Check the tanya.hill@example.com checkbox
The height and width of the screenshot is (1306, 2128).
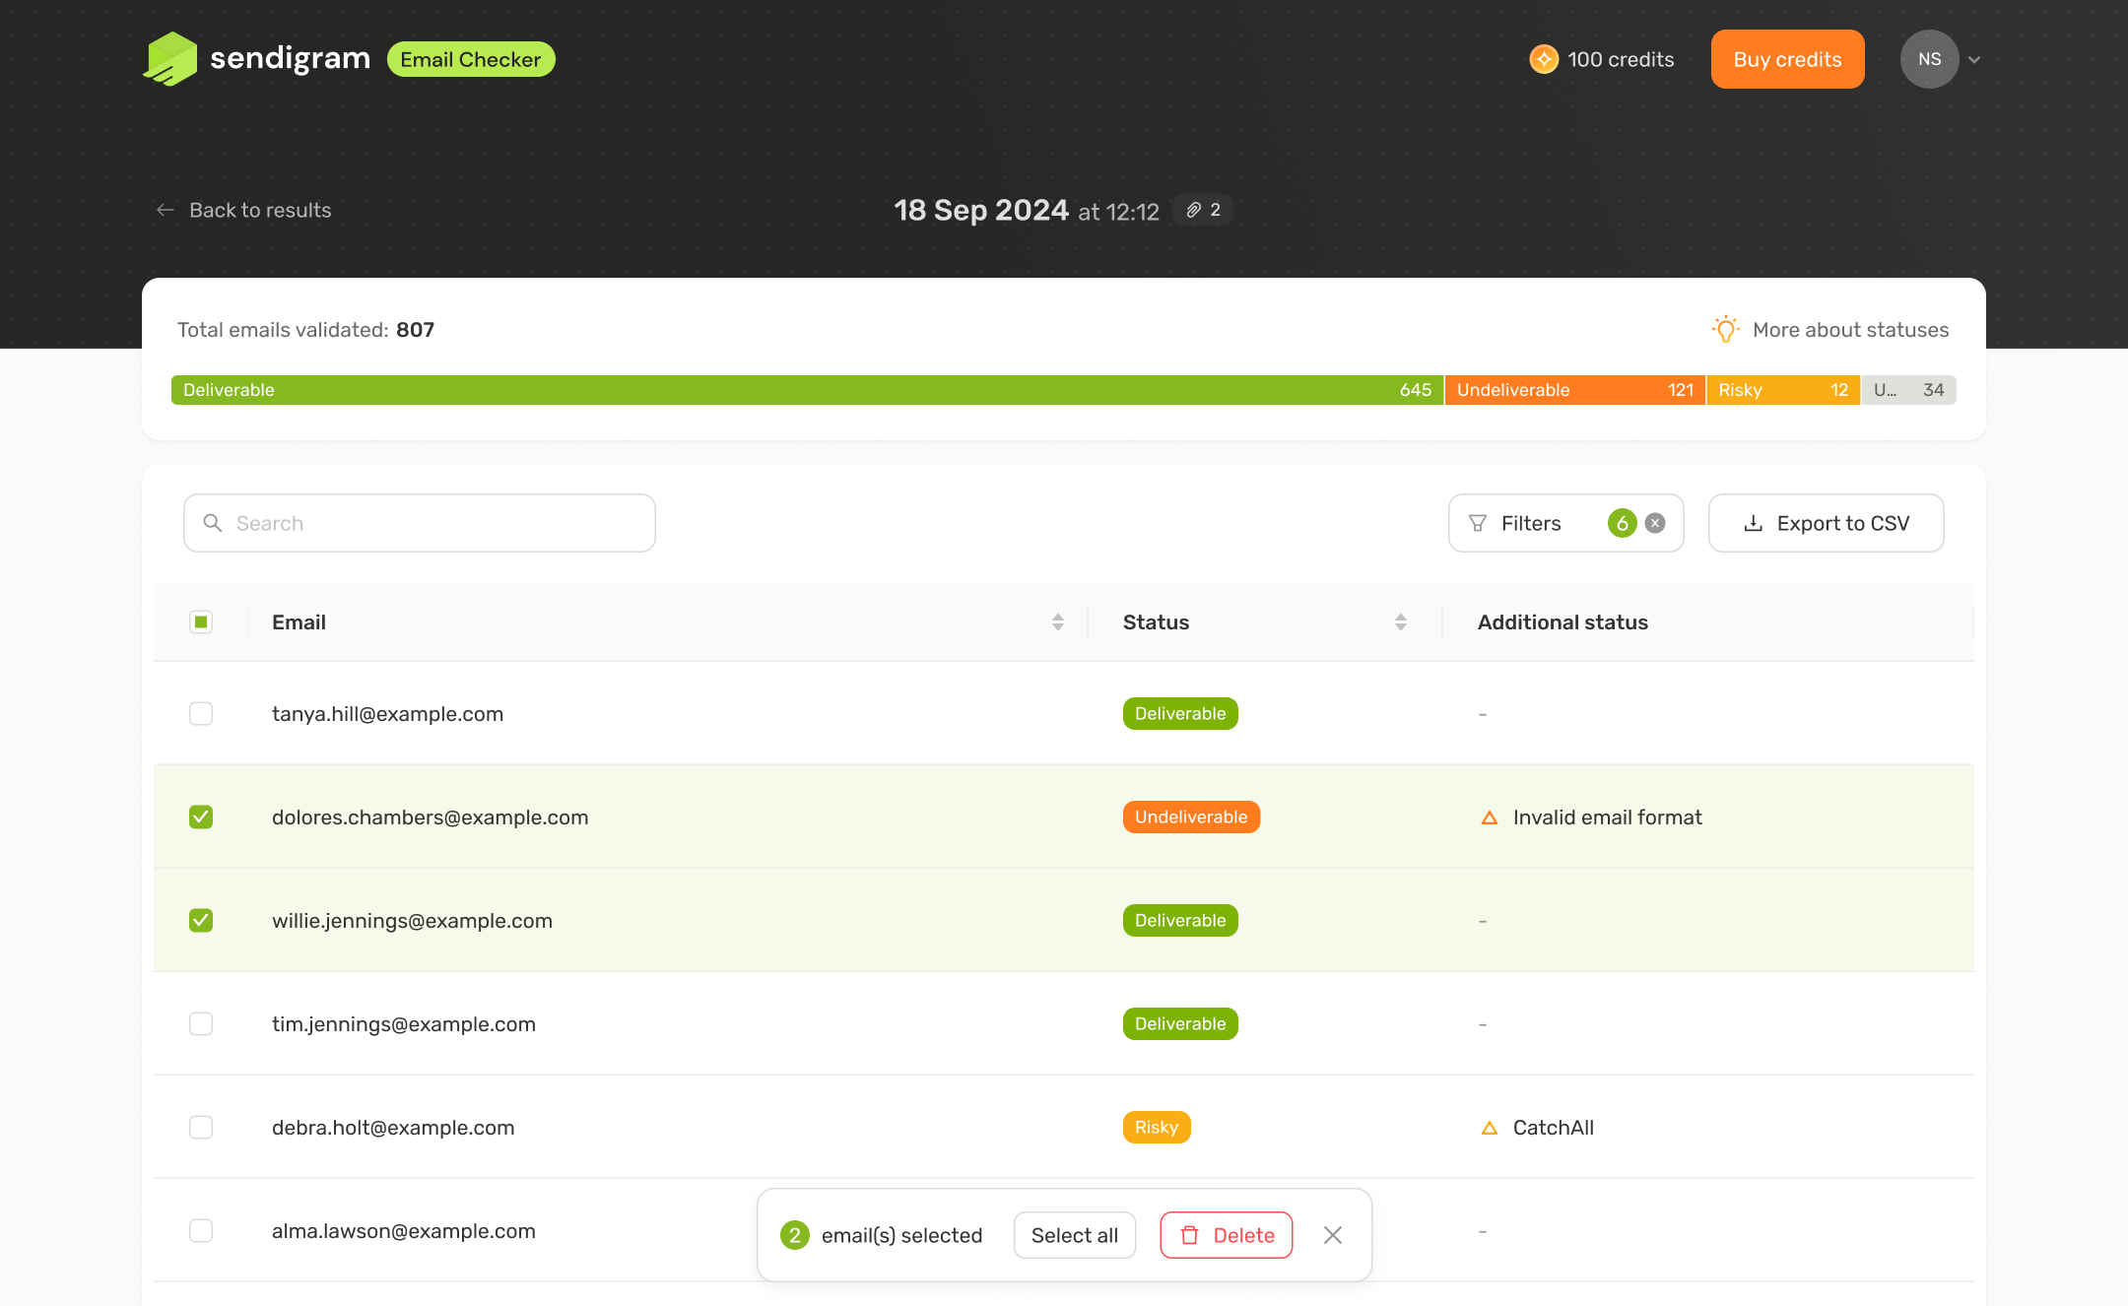pos(201,713)
